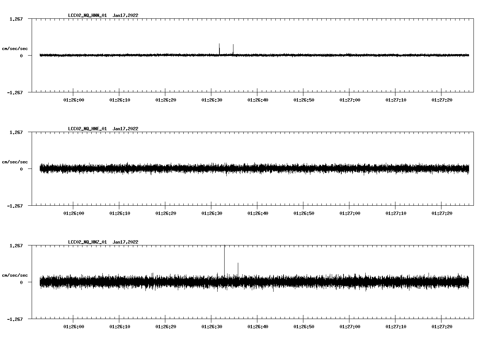The width and height of the screenshot is (500, 340).
Task: Click the 0 axis value on HNE plot
Action: 21,169
